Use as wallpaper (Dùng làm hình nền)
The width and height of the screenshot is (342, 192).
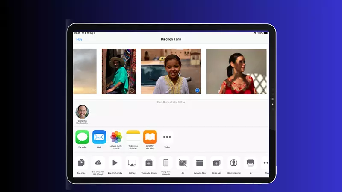tap(166, 163)
